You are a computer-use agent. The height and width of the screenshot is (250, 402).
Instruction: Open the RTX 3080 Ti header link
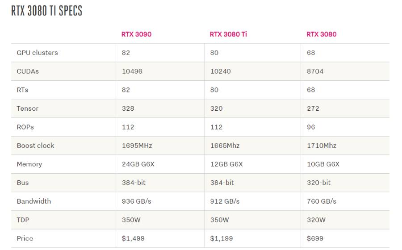pyautogui.click(x=228, y=34)
